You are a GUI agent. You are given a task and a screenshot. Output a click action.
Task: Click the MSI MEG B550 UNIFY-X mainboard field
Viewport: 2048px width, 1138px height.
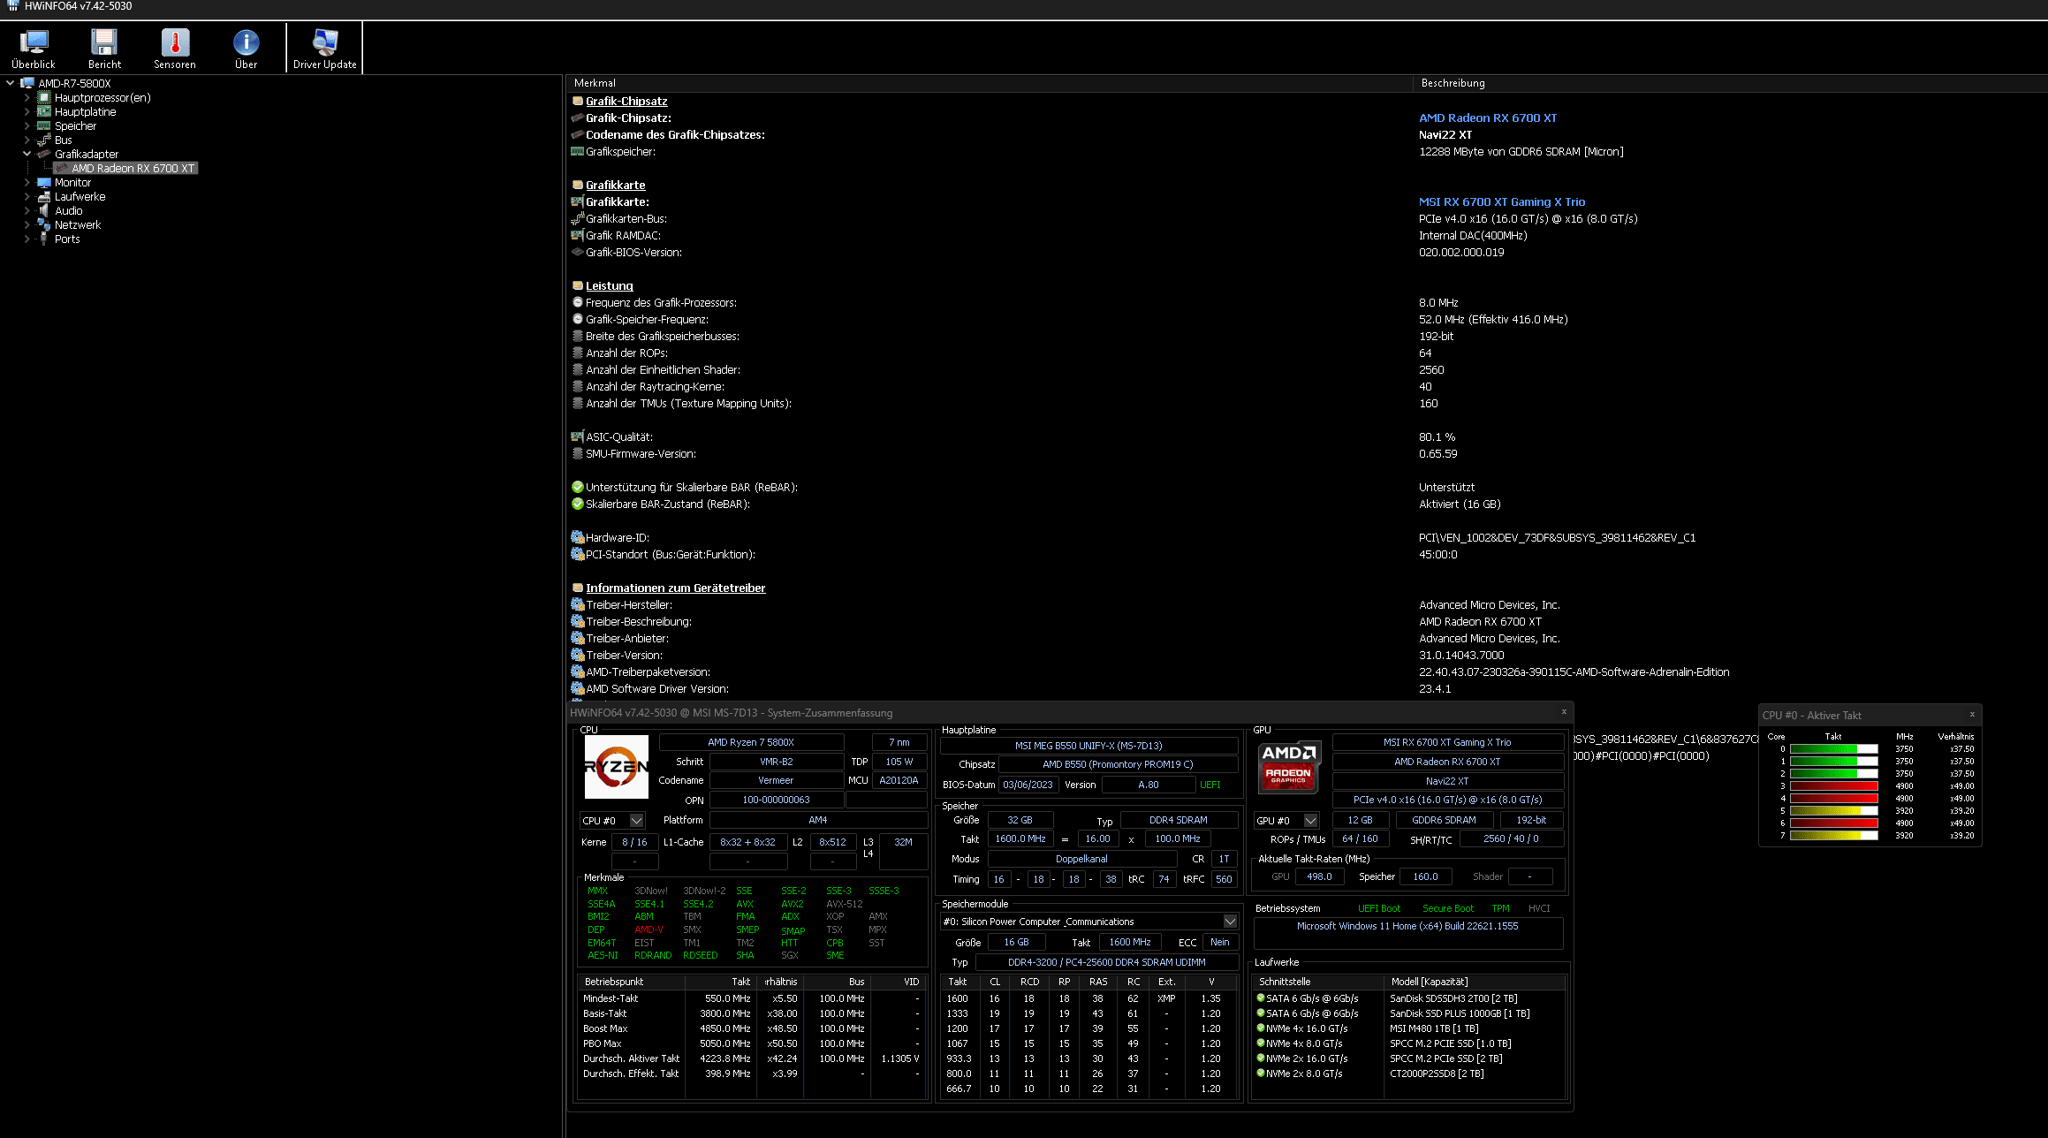(1088, 747)
